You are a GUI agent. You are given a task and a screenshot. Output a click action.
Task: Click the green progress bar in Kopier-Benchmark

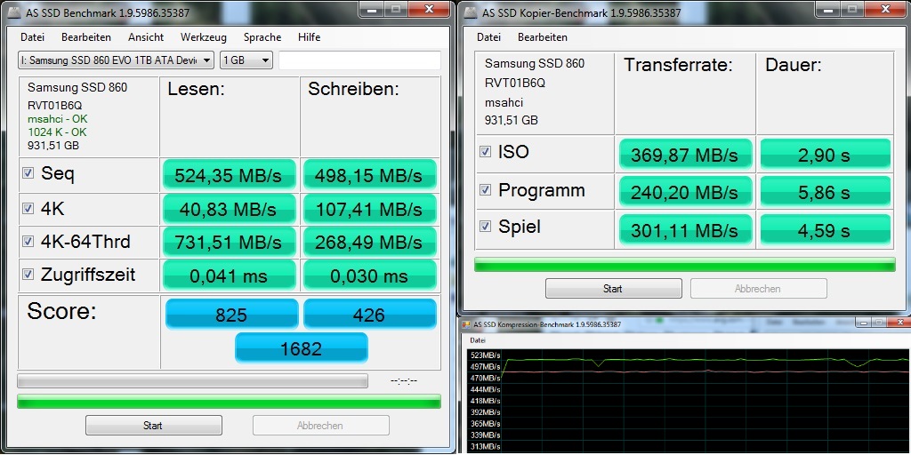click(685, 265)
